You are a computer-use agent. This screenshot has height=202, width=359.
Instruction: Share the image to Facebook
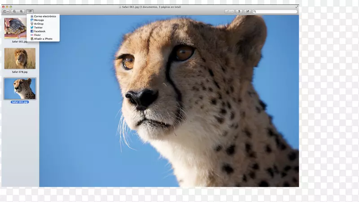[39, 31]
